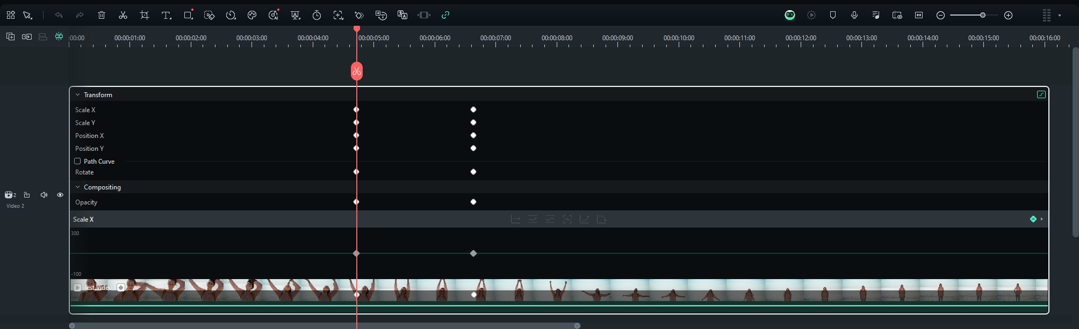Select the Position X property row
The height and width of the screenshot is (329, 1079).
click(559, 135)
